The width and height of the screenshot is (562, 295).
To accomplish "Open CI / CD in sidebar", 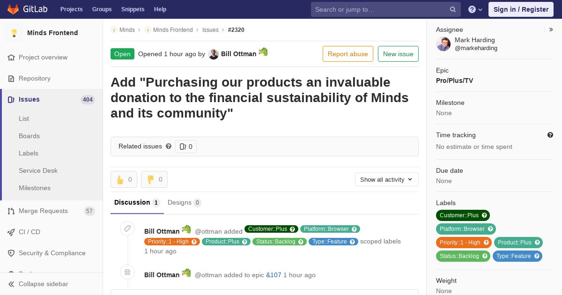I will pos(30,232).
